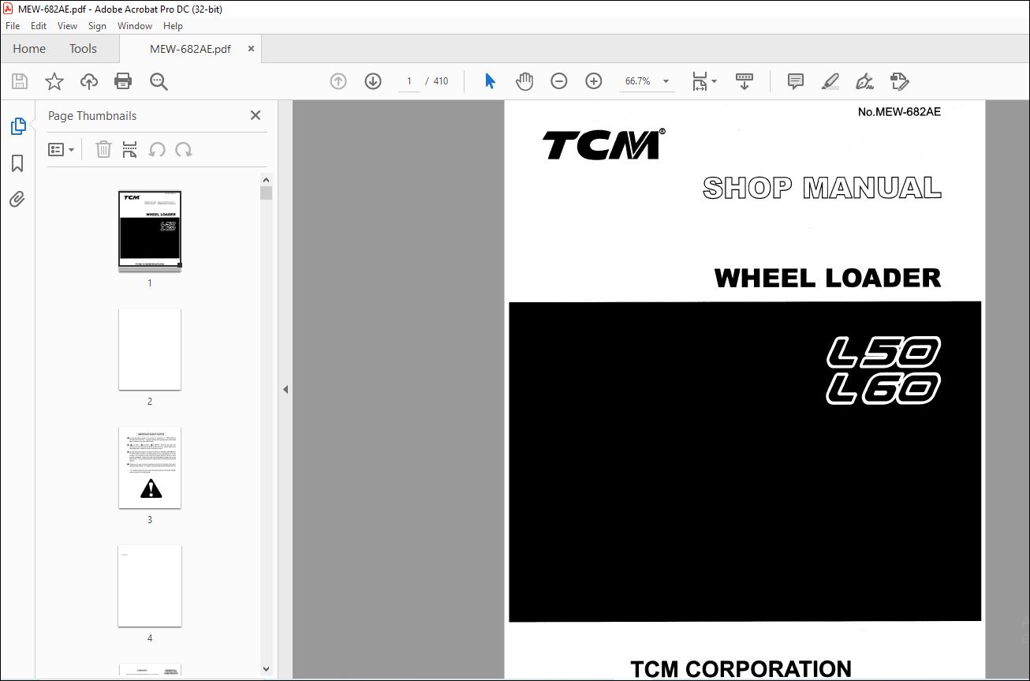Close the Page Thumbnails panel
Viewport: 1030px width, 681px height.
[x=256, y=115]
